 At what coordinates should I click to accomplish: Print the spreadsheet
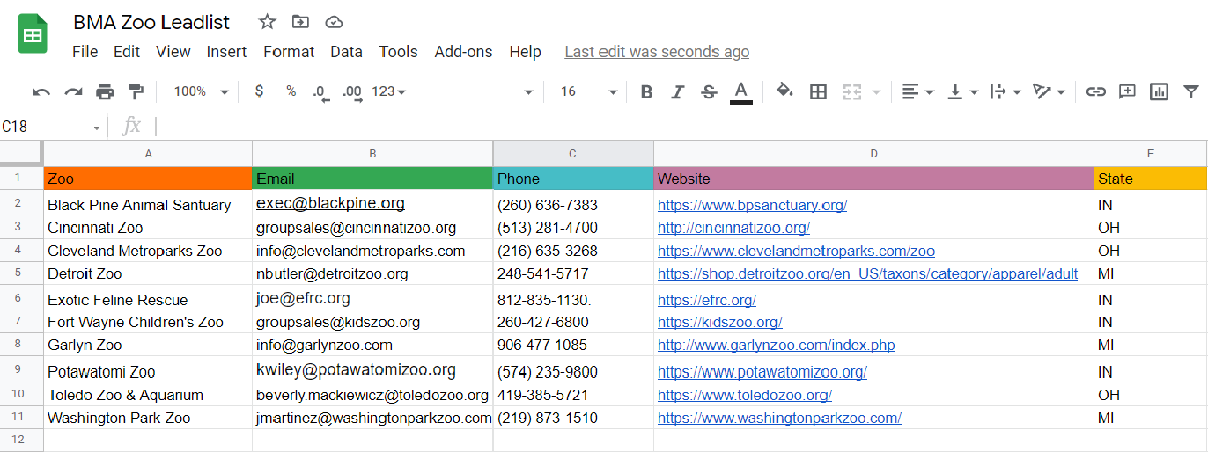pos(105,91)
